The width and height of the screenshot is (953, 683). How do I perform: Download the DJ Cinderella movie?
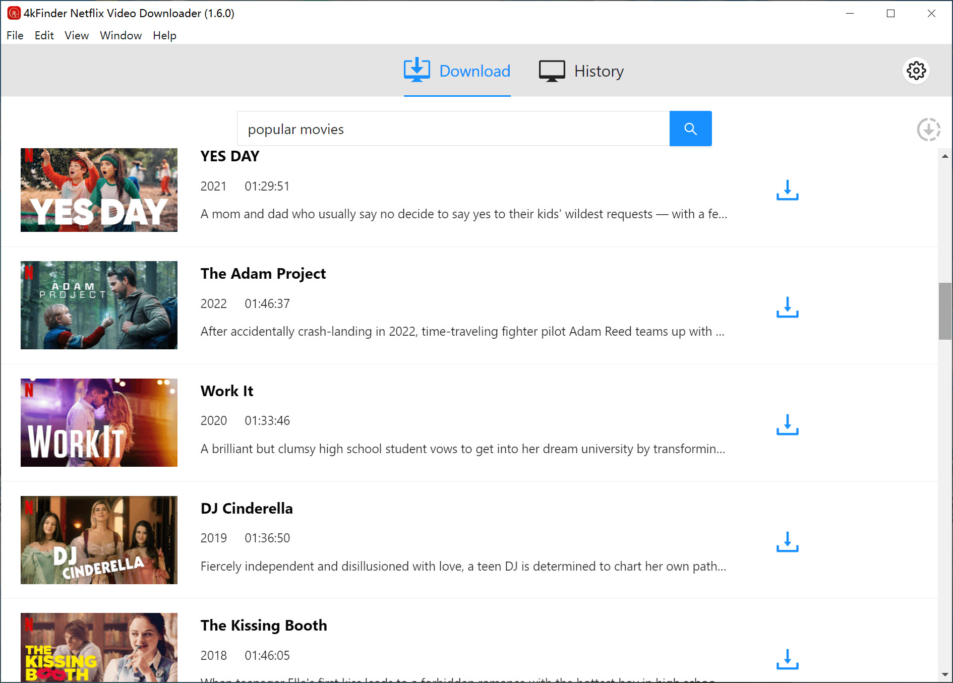(x=787, y=542)
